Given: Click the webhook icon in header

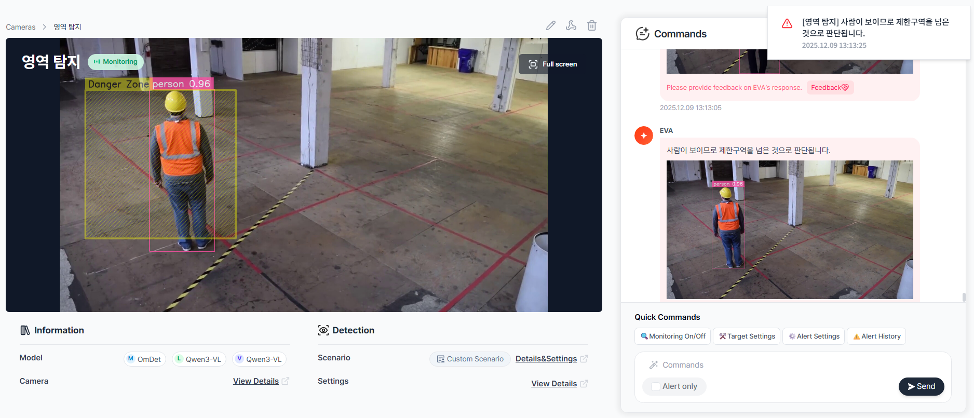Looking at the screenshot, I should [x=571, y=25].
